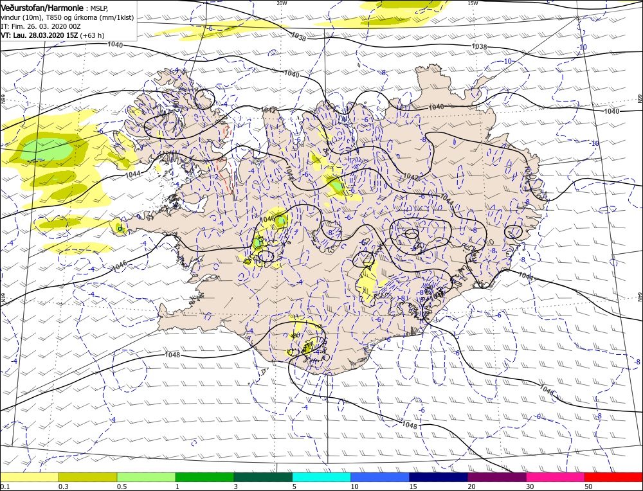Pick the blue 10–15 legend swatch
The width and height of the screenshot is (643, 491).
click(380, 477)
